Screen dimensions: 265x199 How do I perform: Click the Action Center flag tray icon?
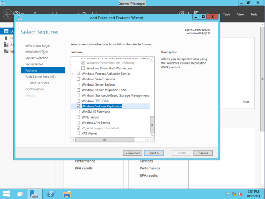click(228, 194)
